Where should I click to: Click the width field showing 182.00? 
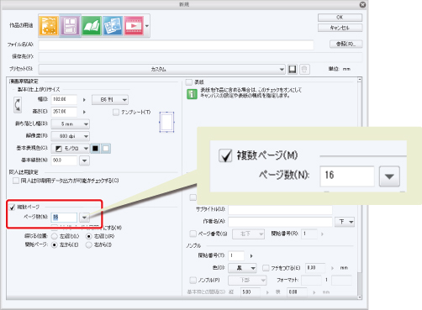click(64, 99)
